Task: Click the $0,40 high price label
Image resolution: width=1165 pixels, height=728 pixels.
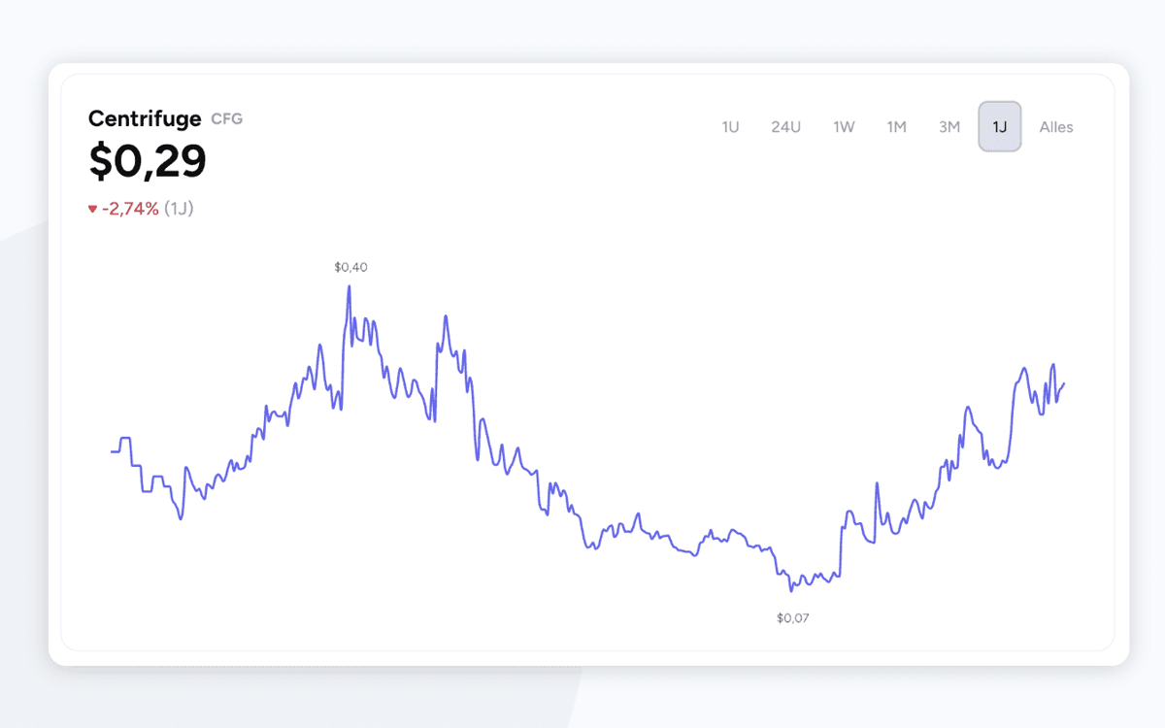Action: pos(350,267)
